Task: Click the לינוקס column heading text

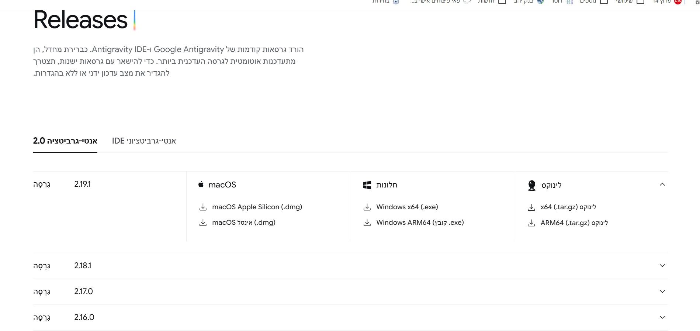Action: (x=551, y=185)
